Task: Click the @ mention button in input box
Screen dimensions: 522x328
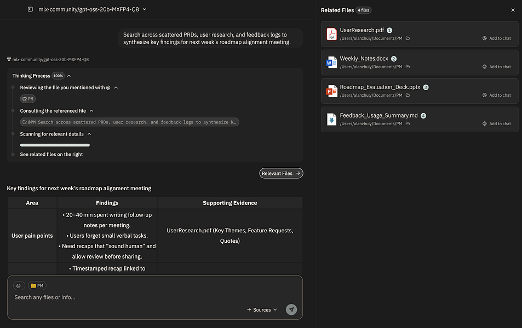Action: 18,285
